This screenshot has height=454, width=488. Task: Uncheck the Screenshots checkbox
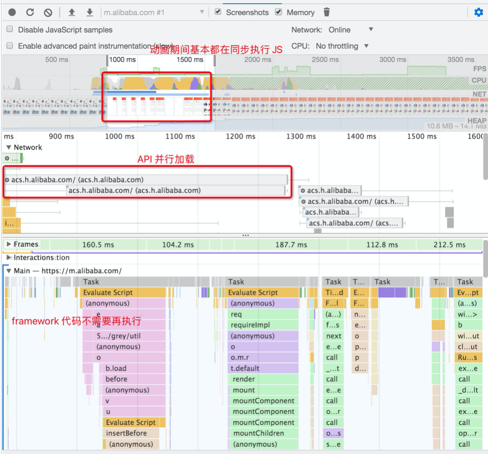pos(217,12)
